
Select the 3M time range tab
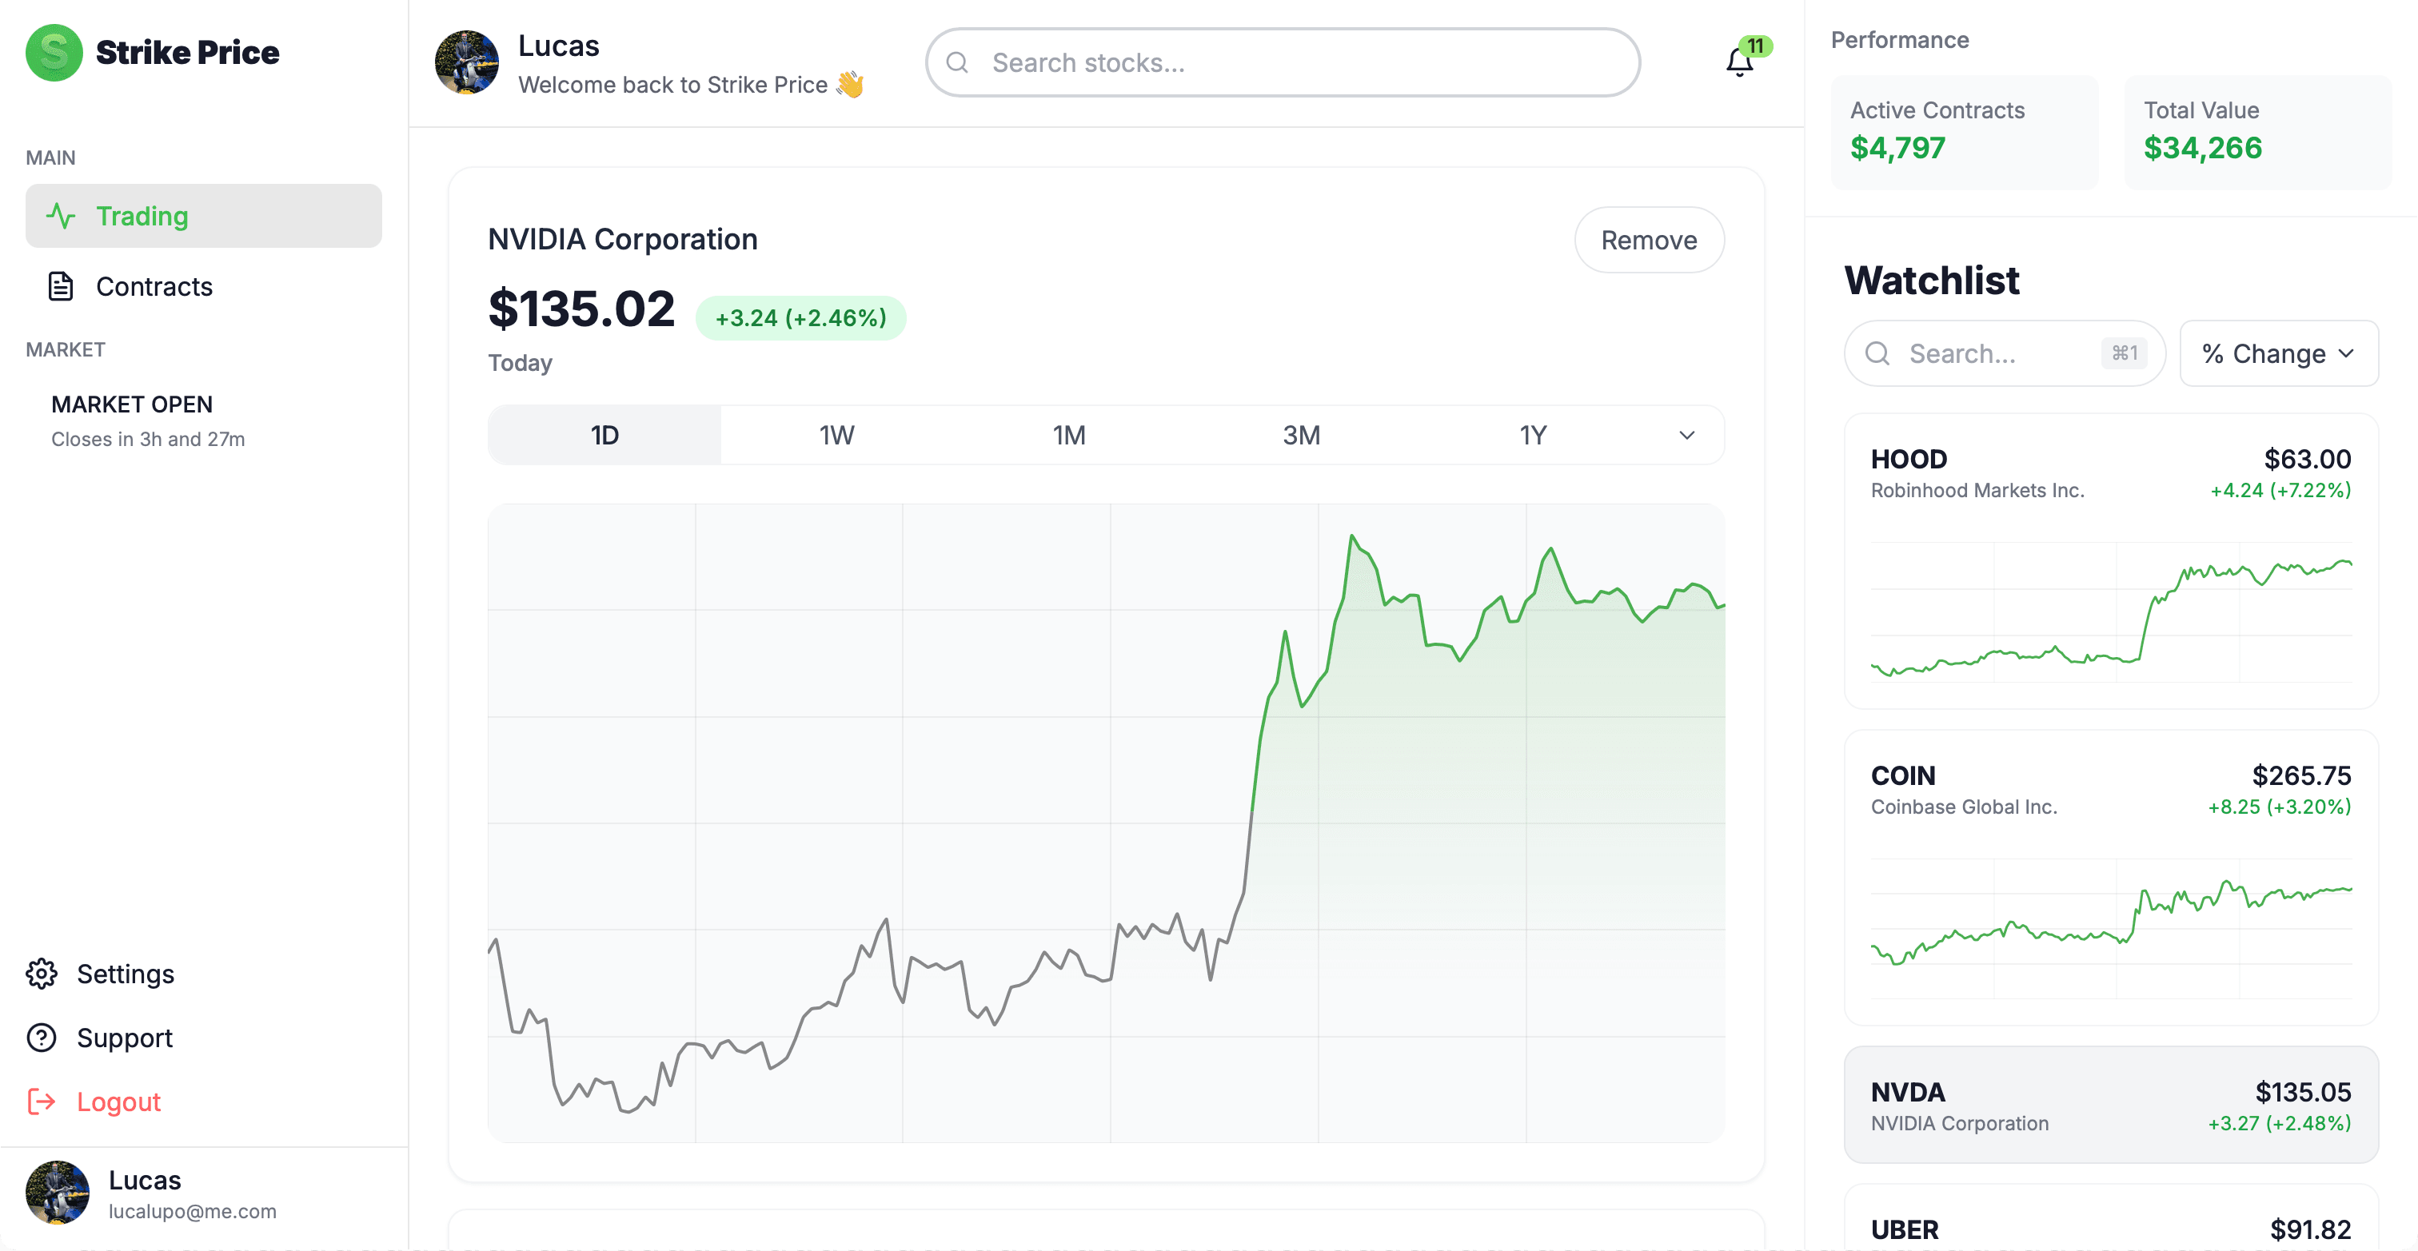coord(1301,436)
